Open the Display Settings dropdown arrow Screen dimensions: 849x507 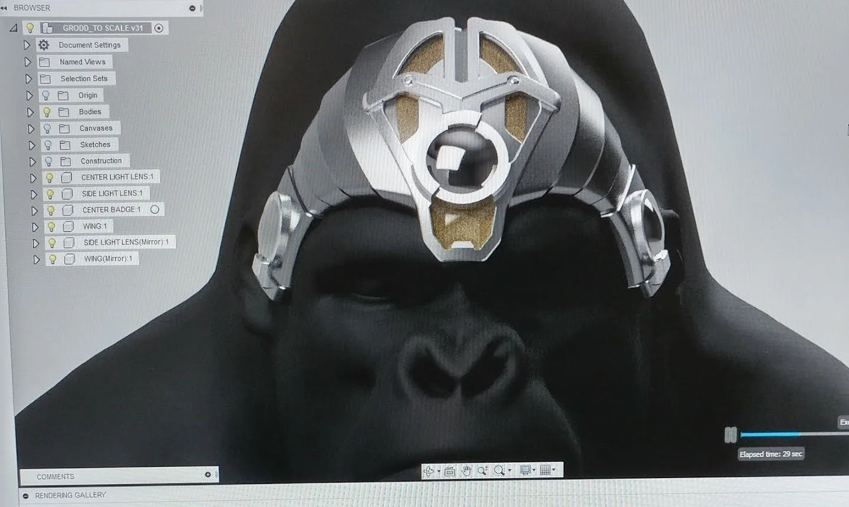click(x=534, y=470)
